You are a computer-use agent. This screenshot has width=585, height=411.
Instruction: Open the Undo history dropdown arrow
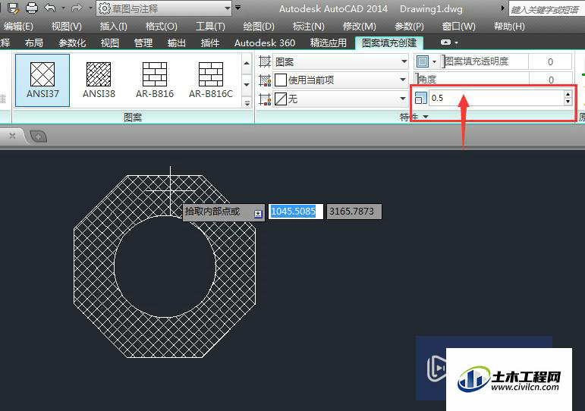tap(63, 8)
